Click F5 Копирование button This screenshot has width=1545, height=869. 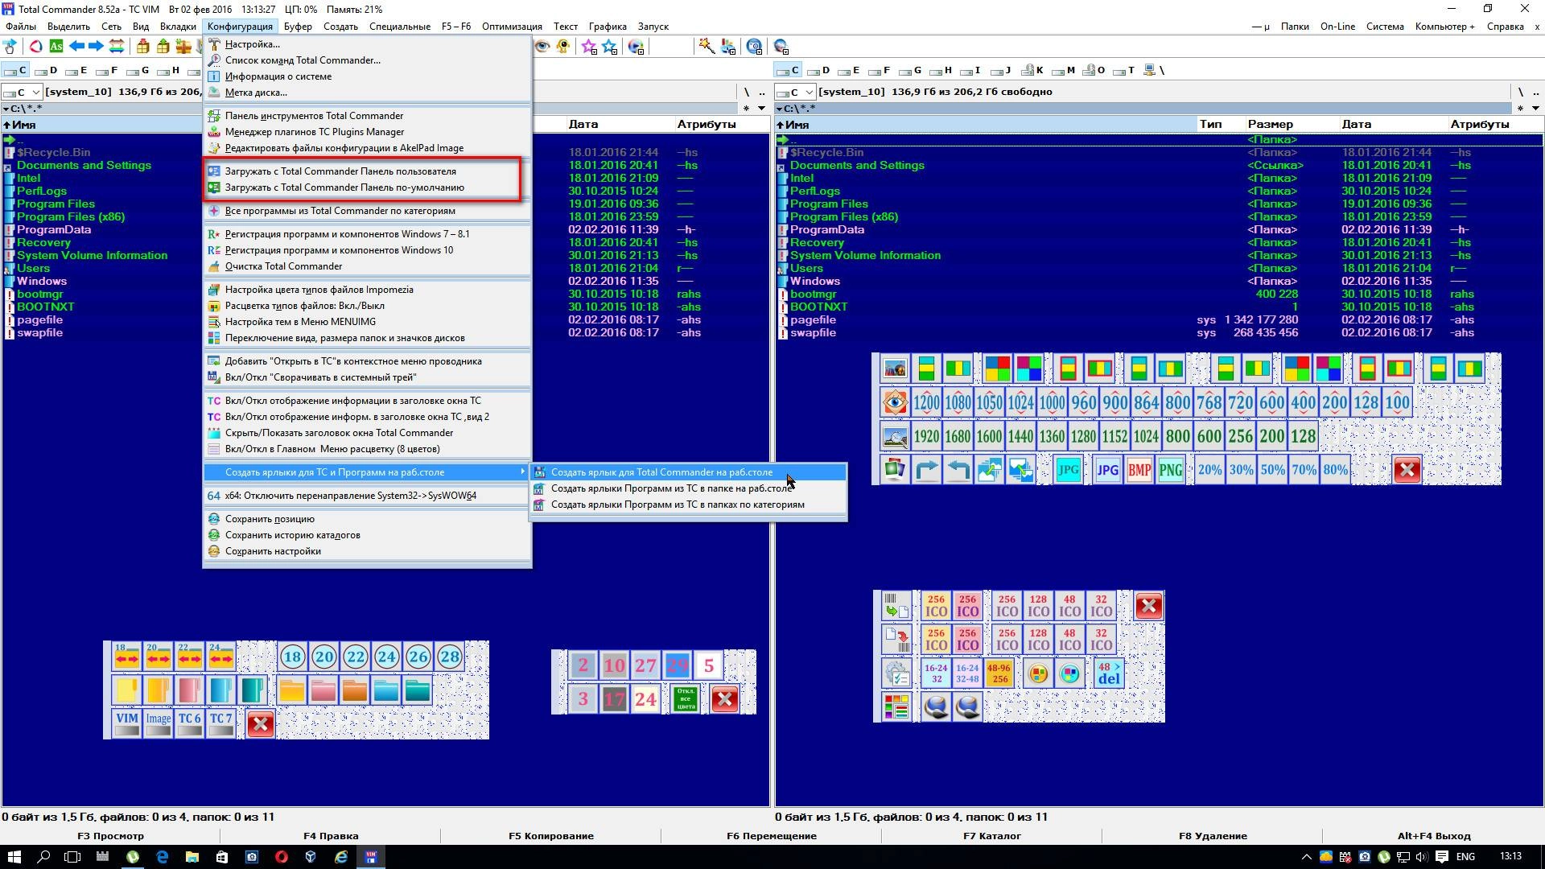tap(551, 836)
